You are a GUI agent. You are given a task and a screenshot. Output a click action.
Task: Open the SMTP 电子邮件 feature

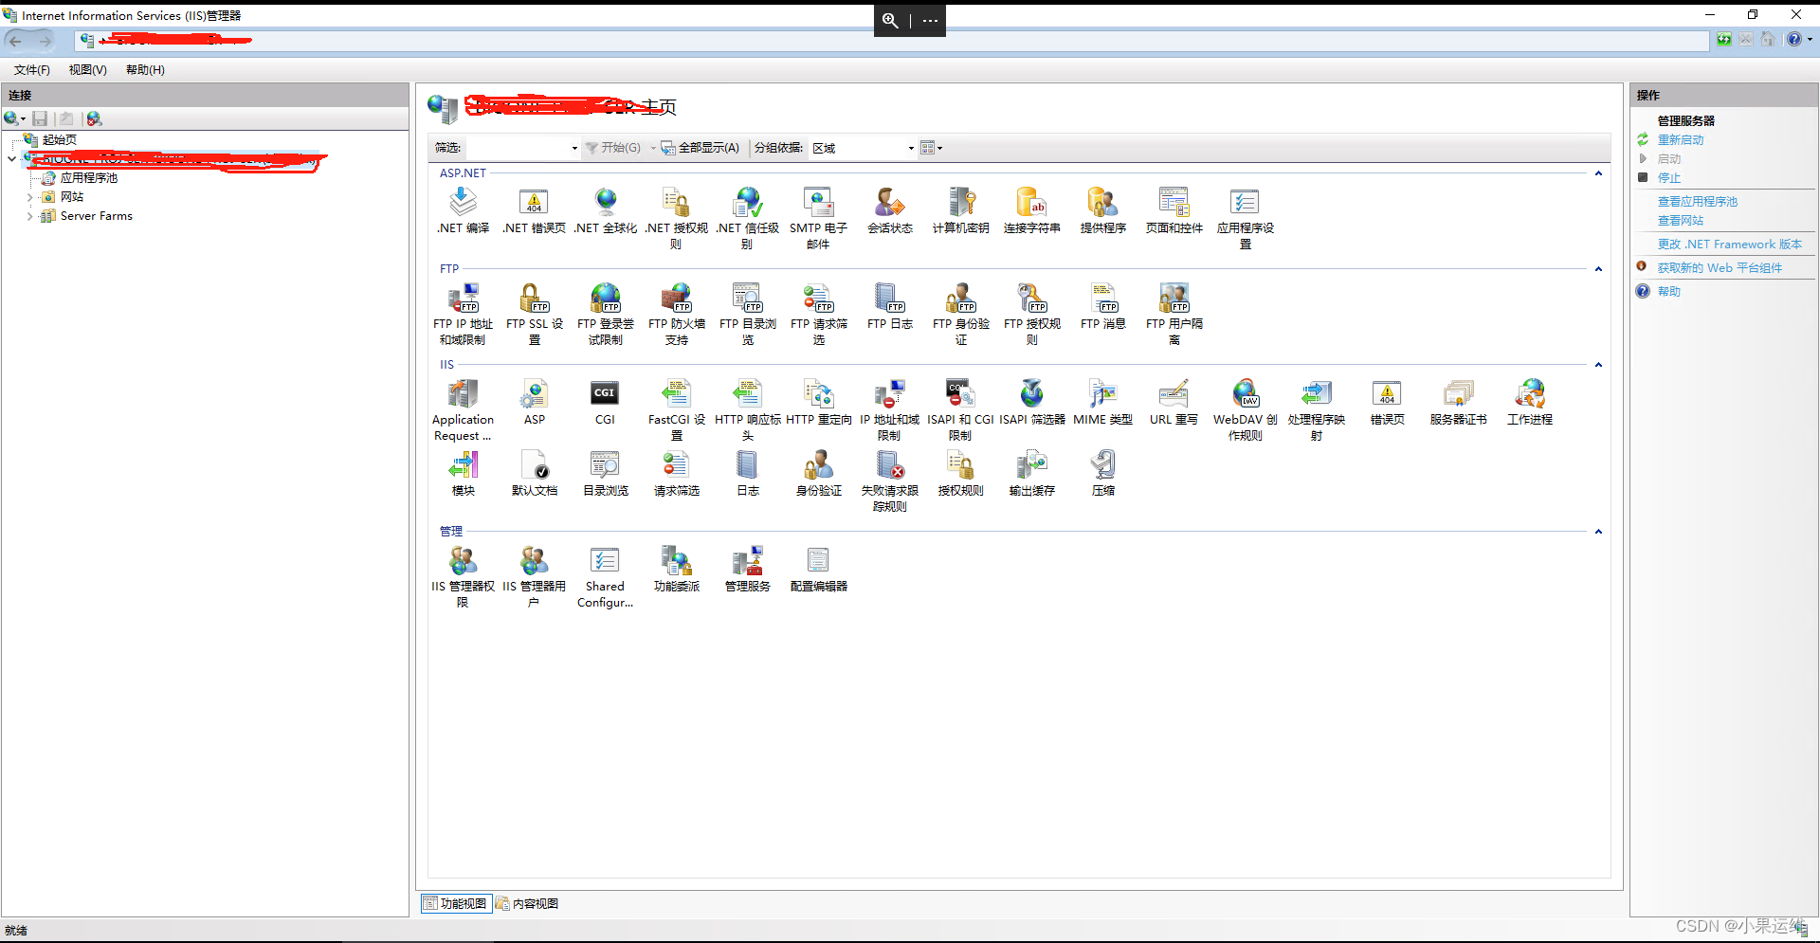coord(818,218)
